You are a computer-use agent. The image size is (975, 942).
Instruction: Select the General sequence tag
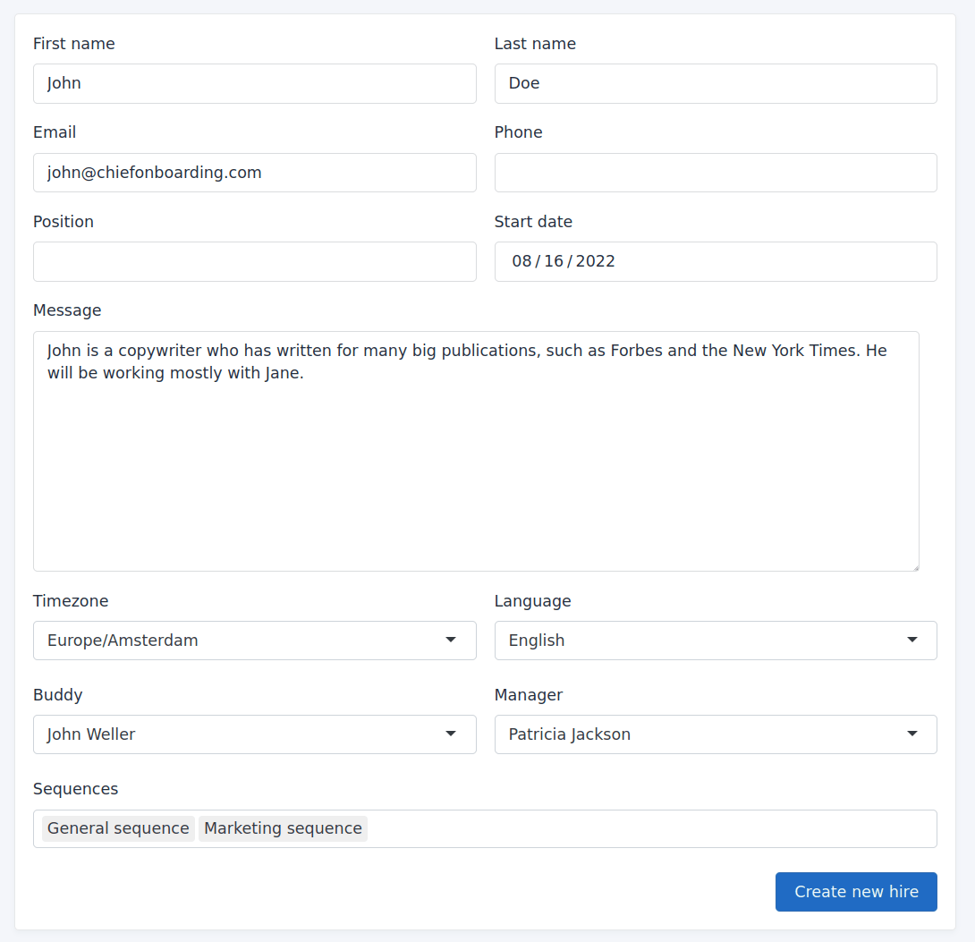click(118, 828)
